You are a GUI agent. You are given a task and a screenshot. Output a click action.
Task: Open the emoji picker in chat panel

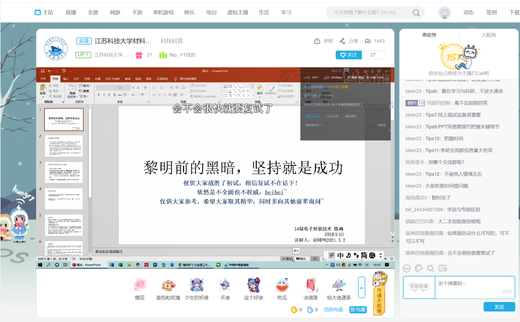click(407, 269)
